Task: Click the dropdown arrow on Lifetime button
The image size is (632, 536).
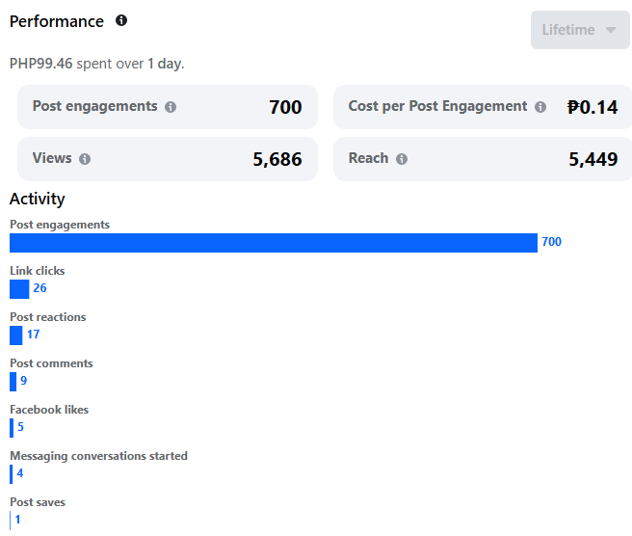Action: click(611, 30)
